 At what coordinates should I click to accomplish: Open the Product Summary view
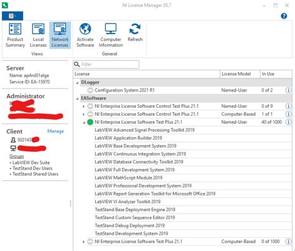tap(15, 36)
